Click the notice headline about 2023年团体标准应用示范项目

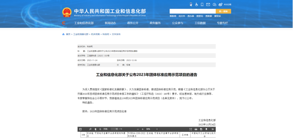147,75
